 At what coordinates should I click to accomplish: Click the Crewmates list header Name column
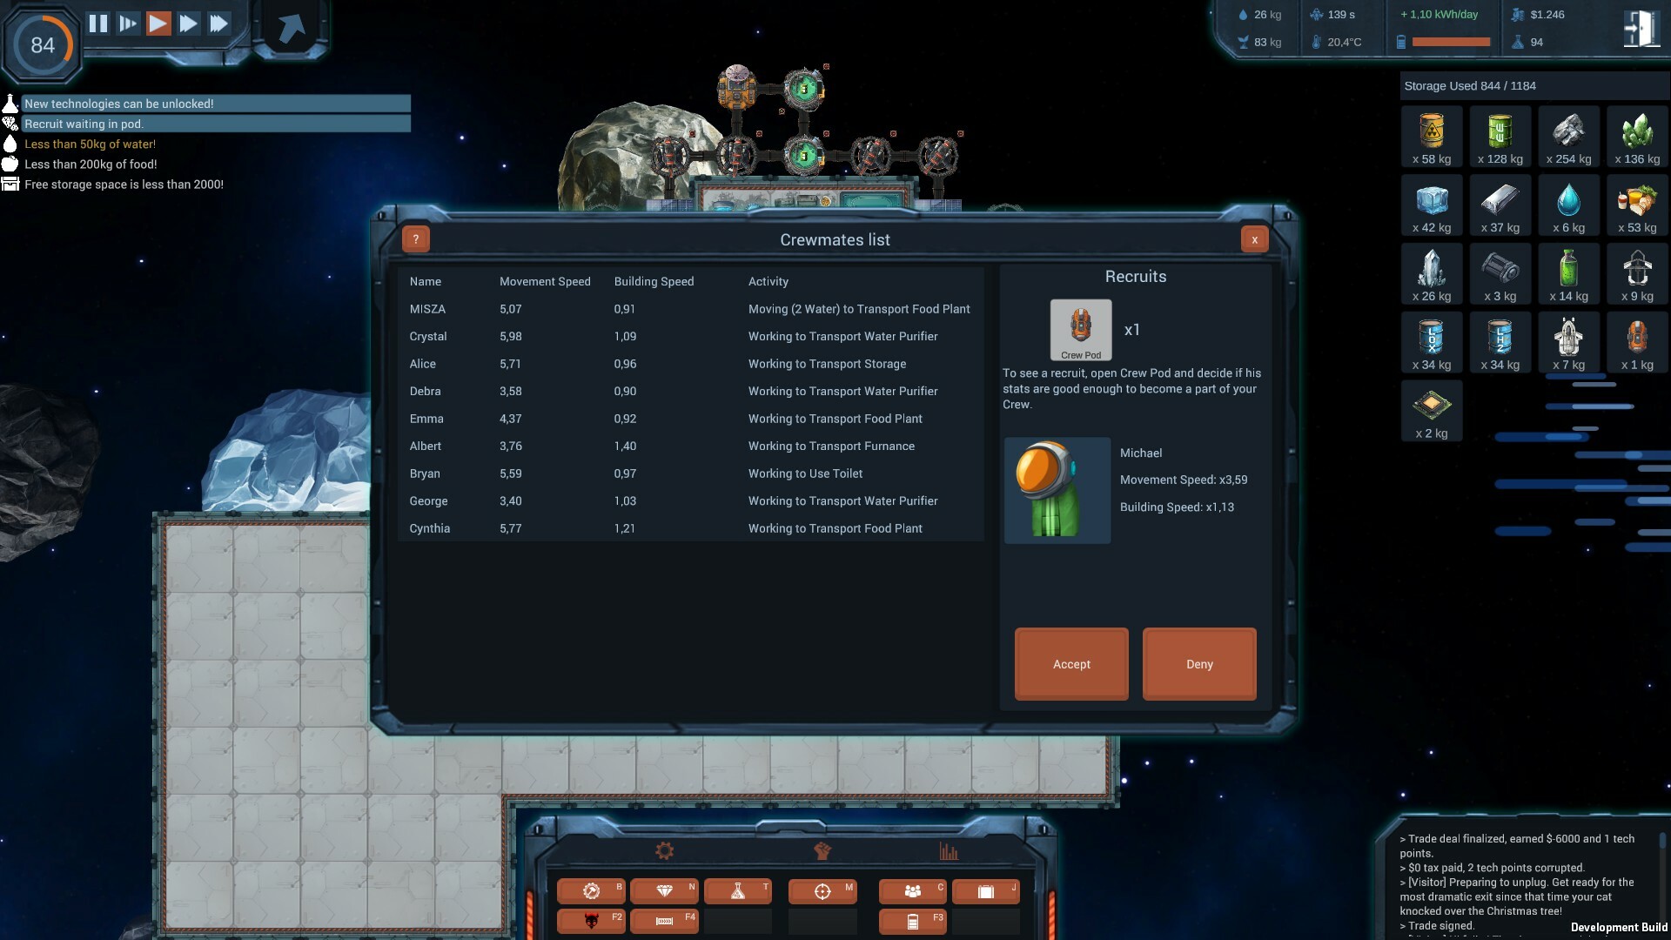425,281
